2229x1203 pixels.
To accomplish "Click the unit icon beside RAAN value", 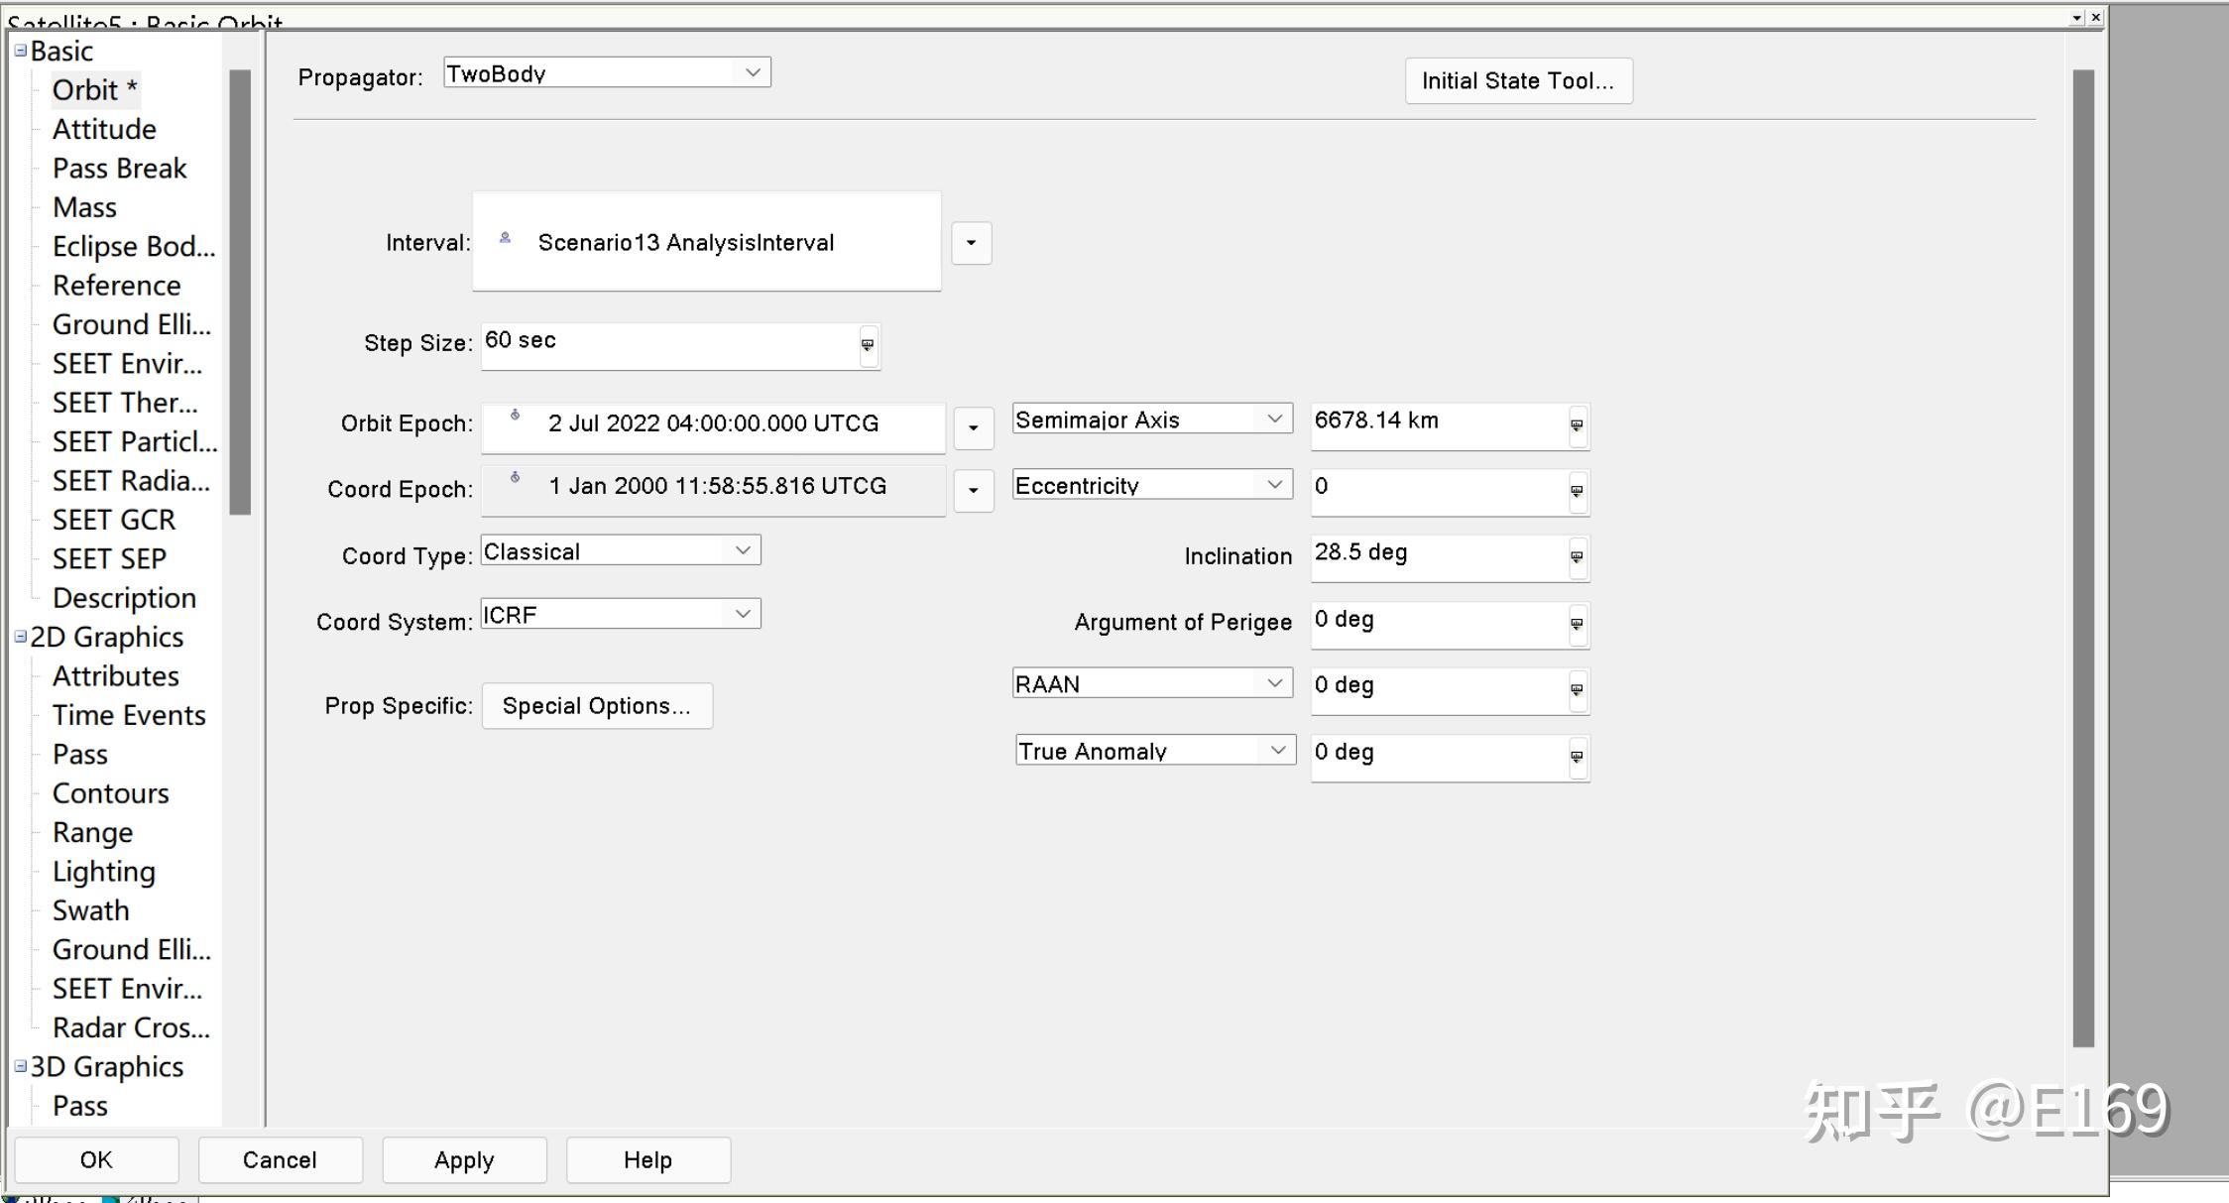I will point(1577,690).
